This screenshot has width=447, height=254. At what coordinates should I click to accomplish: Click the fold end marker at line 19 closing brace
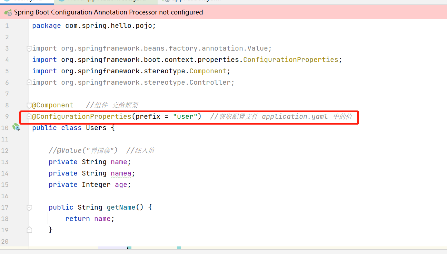29,230
